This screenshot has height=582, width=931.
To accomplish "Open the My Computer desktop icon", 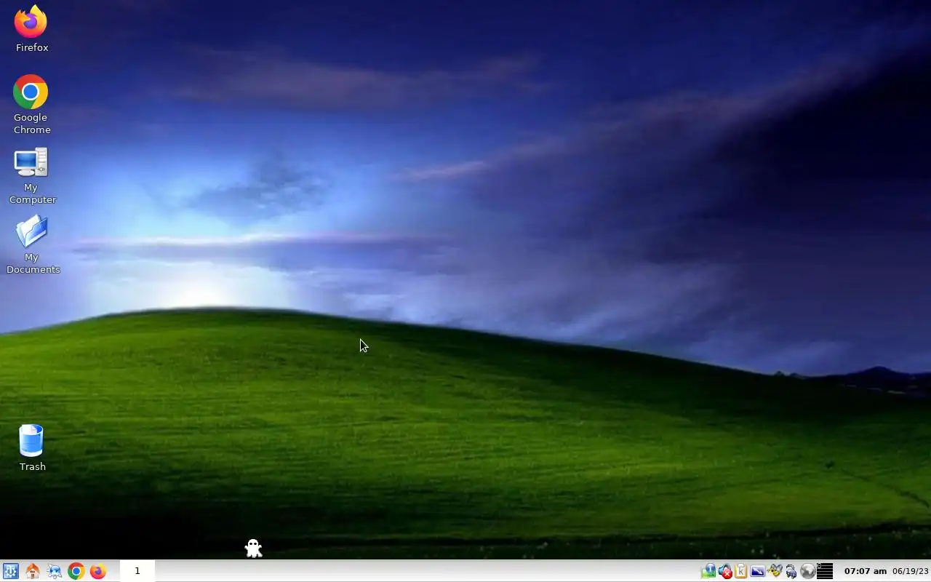I will pyautogui.click(x=32, y=176).
